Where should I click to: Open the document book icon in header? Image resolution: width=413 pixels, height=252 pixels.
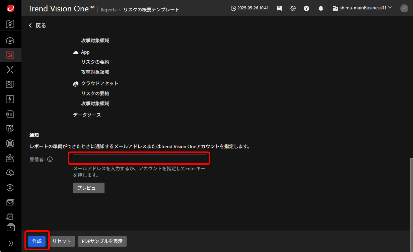(279, 8)
